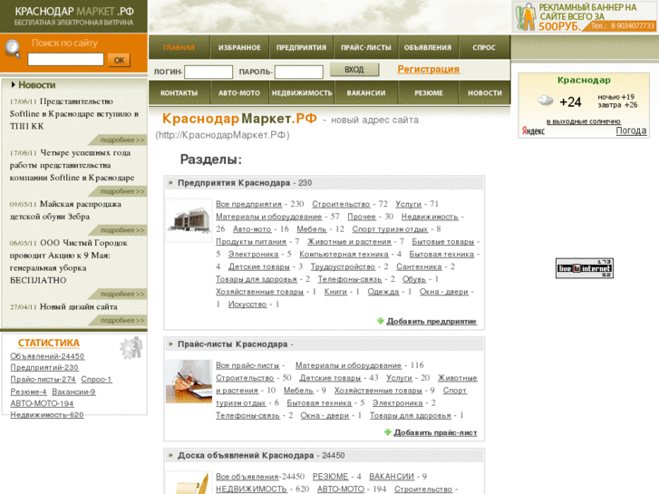Click the cloud weather icon
The width and height of the screenshot is (659, 494).
546,101
